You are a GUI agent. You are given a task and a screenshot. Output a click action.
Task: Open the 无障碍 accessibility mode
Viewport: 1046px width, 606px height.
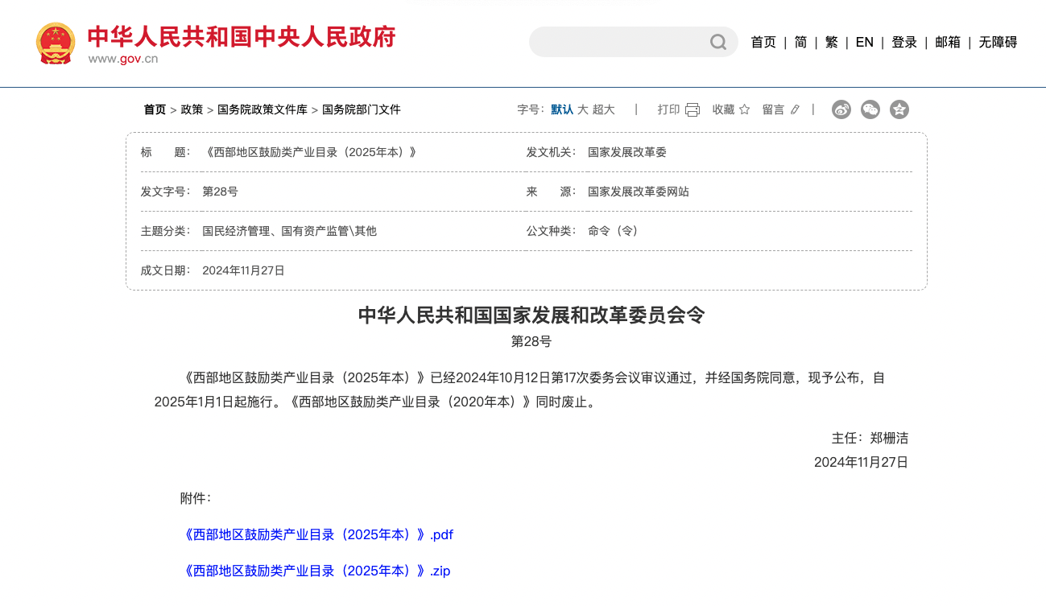tap(998, 42)
